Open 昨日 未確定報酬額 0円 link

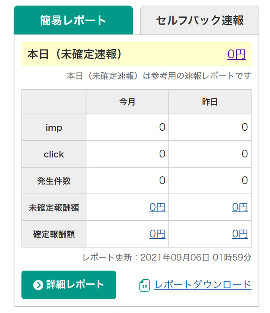pos(240,207)
